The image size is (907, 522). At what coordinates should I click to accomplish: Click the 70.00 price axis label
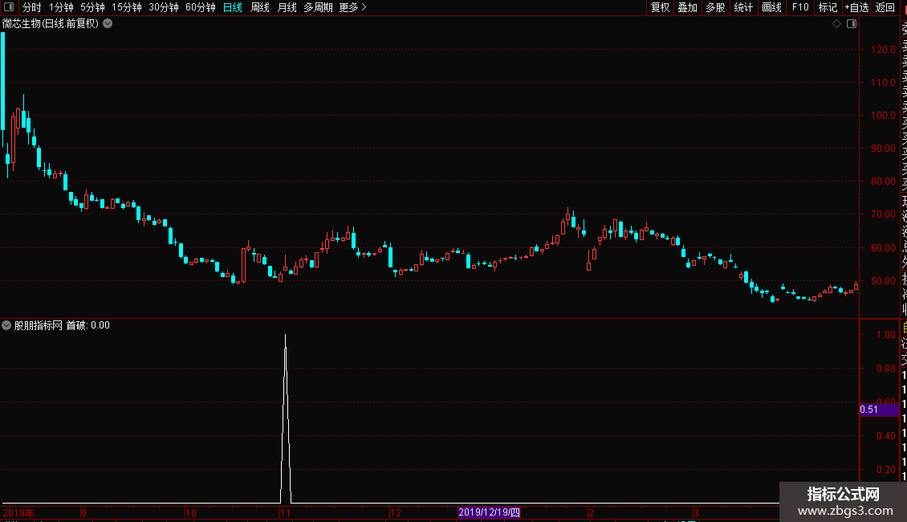(x=883, y=214)
